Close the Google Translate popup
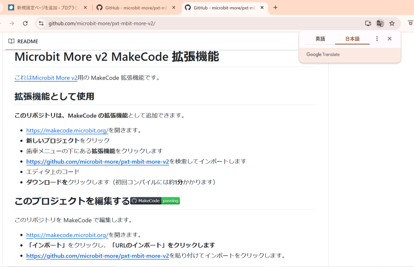Viewport: 414px width, 267px height. click(389, 39)
